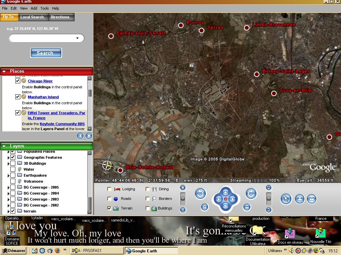Viewport: 341px width, 255px height.
Task: Uncheck the Manhattan Island place
Action: point(18,97)
